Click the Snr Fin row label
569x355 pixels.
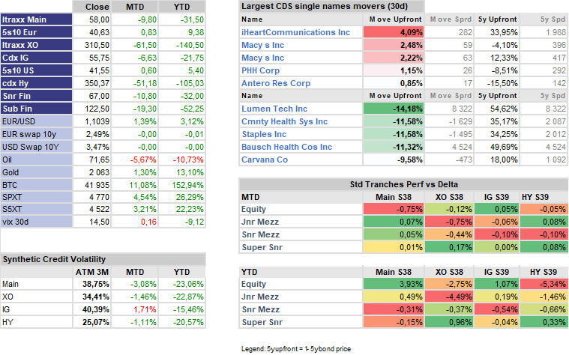point(36,96)
